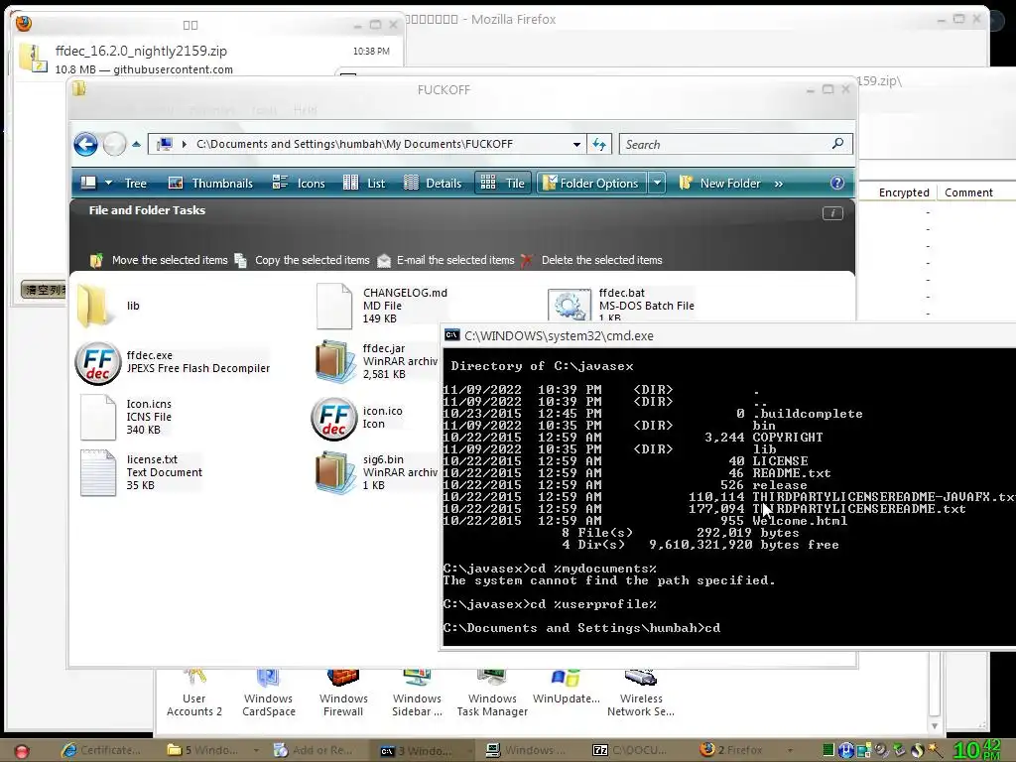This screenshot has height=762, width=1016.
Task: Switch to Thumbnails view
Action: tap(210, 184)
